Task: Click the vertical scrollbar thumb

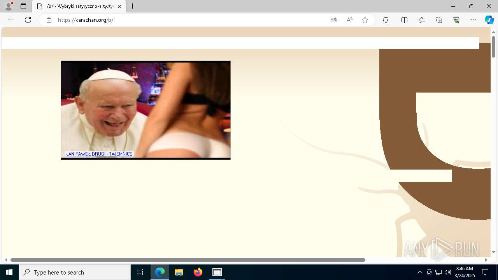Action: (x=493, y=47)
